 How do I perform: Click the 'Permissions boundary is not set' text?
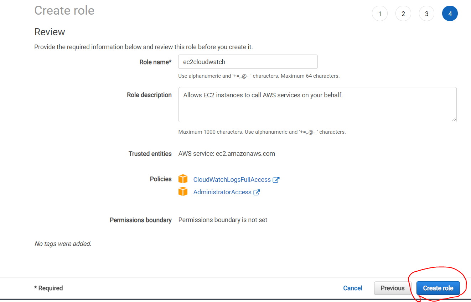223,220
